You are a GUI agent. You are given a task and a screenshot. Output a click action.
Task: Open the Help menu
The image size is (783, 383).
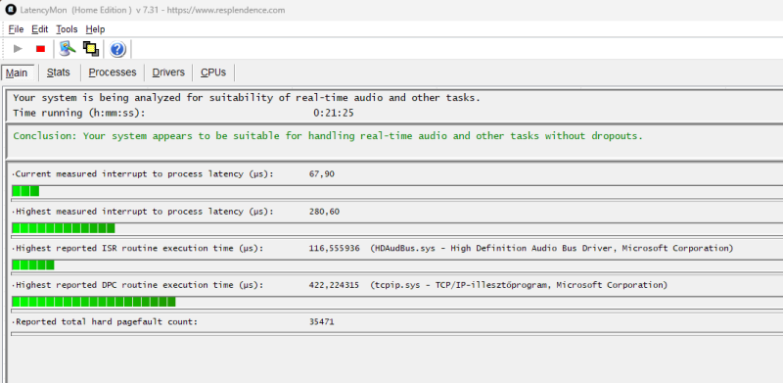[95, 29]
